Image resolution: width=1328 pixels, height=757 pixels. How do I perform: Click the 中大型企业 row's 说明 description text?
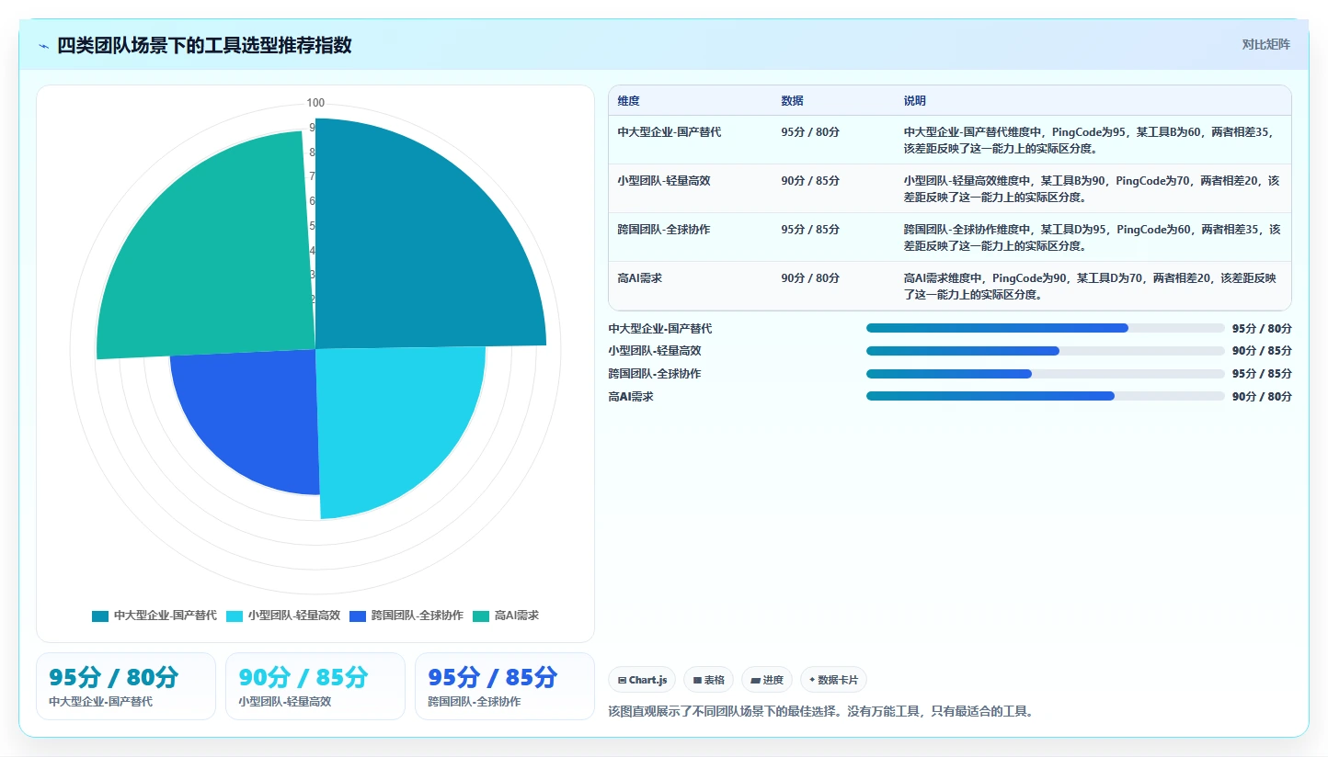coord(1092,140)
